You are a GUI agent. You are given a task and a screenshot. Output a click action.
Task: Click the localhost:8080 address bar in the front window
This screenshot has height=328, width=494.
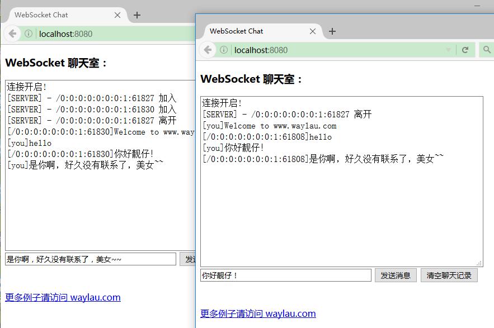pos(336,50)
